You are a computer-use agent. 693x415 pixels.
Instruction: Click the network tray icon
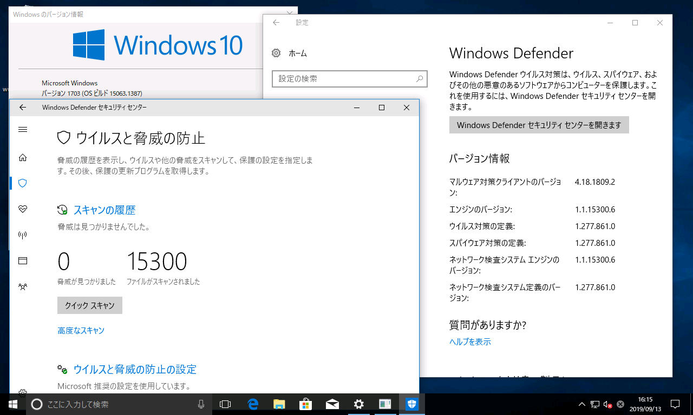[595, 404]
